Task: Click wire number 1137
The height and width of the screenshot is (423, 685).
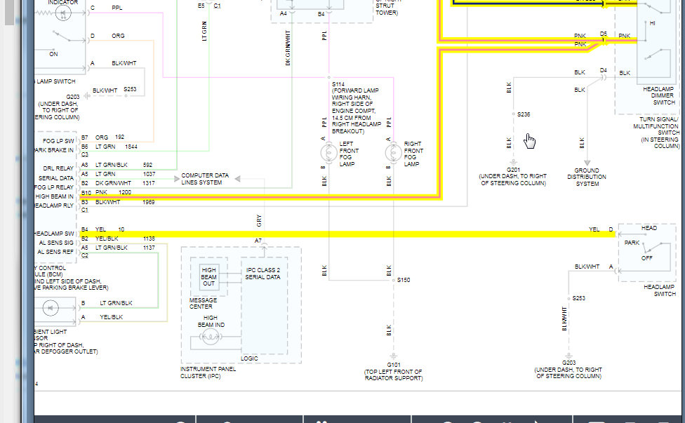Action: 149,248
